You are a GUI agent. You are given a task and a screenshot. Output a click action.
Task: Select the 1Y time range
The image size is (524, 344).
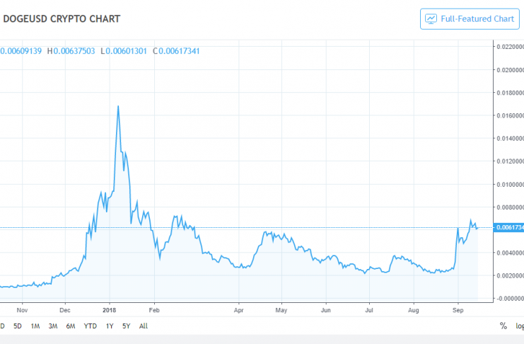[110, 326]
